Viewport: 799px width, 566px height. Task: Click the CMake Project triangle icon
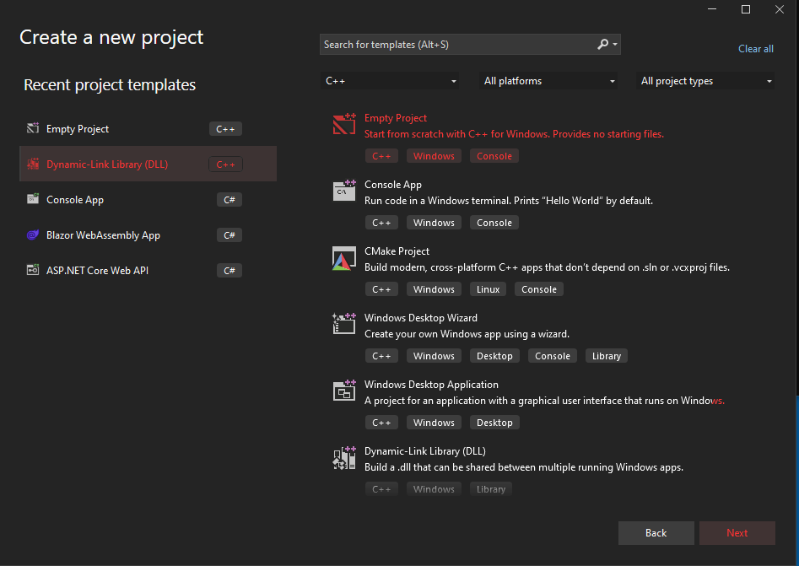pyautogui.click(x=344, y=258)
